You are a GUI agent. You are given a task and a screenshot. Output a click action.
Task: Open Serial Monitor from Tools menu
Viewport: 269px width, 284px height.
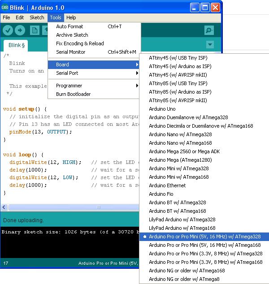pyautogui.click(x=94, y=52)
